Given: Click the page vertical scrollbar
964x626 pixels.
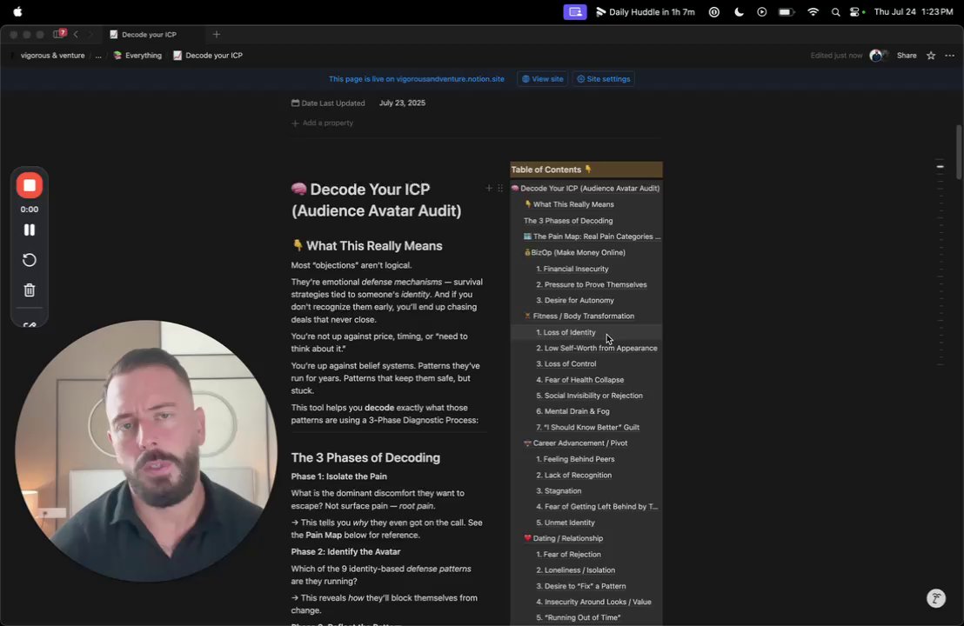Looking at the screenshot, I should coord(959,152).
